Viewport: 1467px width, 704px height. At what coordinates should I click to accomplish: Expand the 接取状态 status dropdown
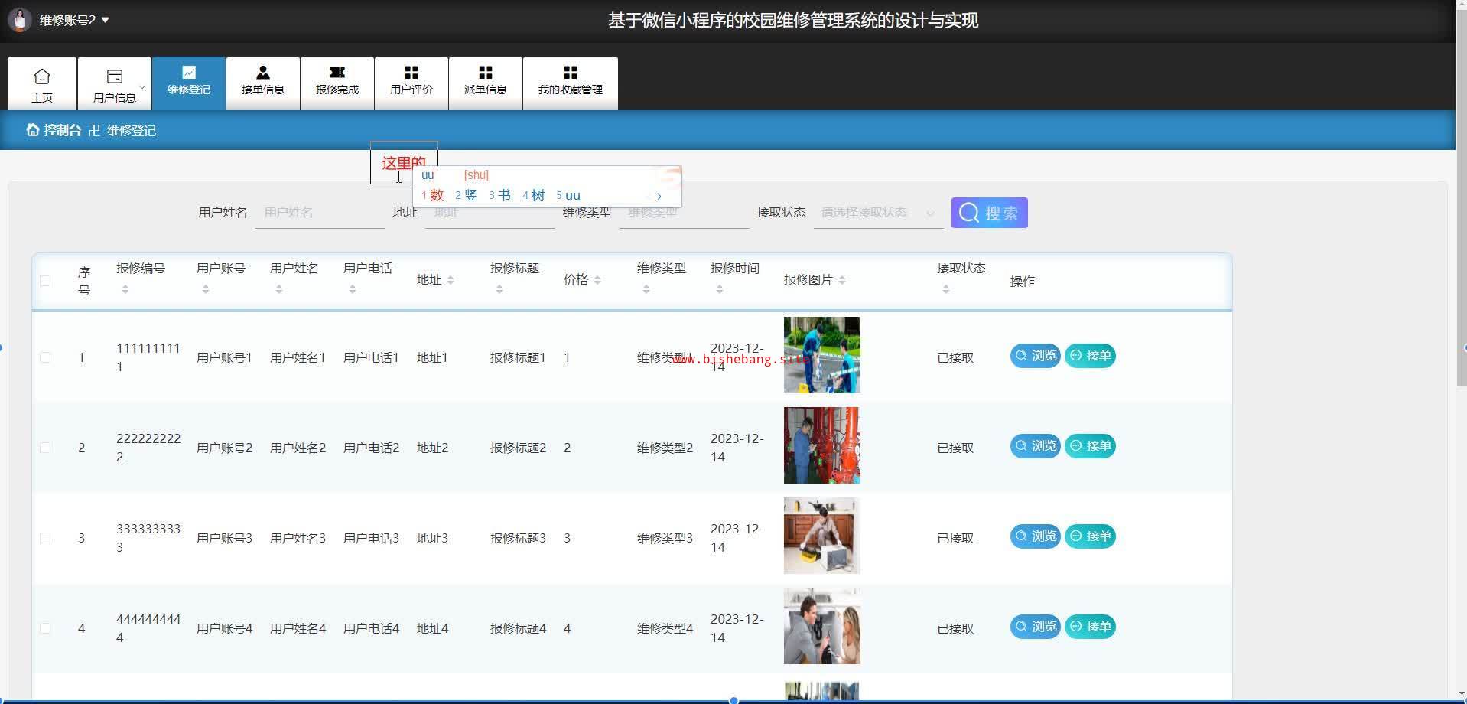click(x=877, y=213)
